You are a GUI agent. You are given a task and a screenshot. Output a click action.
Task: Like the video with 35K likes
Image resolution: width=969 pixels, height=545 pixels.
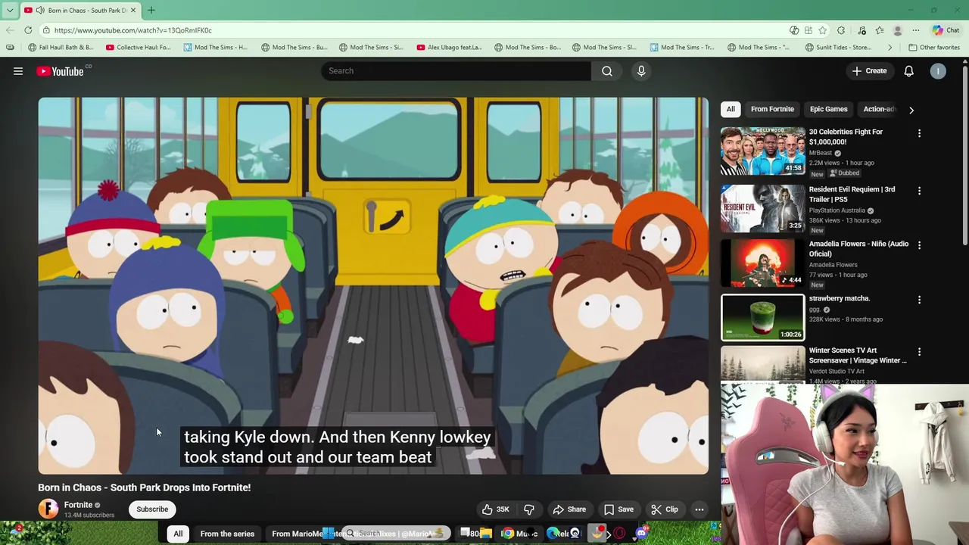(x=495, y=509)
